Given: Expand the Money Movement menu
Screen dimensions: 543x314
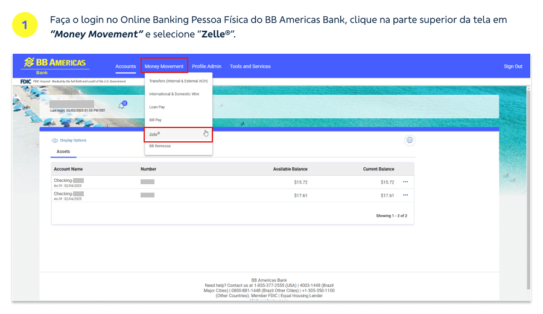Looking at the screenshot, I should pyautogui.click(x=164, y=66).
